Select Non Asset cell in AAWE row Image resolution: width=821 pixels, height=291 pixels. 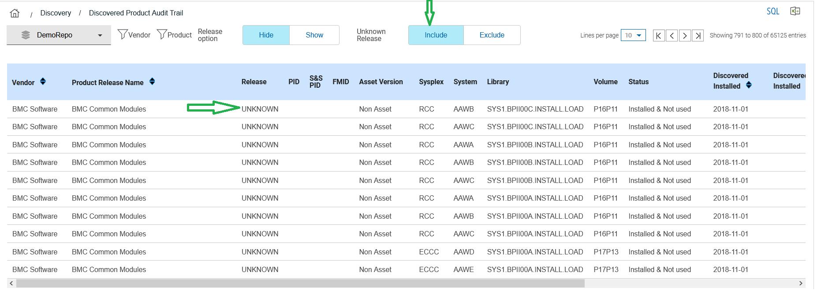click(x=375, y=269)
